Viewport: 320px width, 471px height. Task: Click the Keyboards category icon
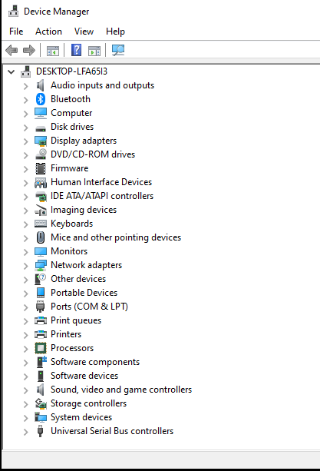coord(41,224)
